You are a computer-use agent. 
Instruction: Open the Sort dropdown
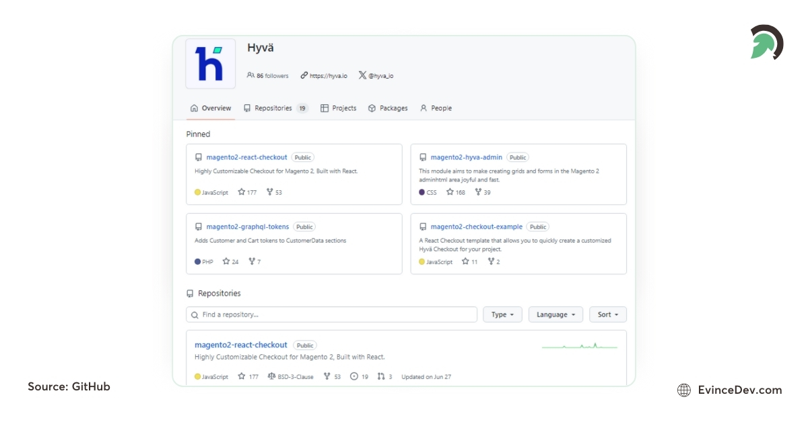pos(607,314)
